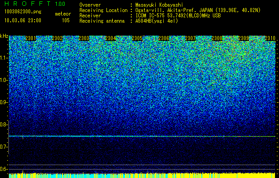Click the 2302 time marker
The width and height of the screenshot is (279, 178).
57,38
